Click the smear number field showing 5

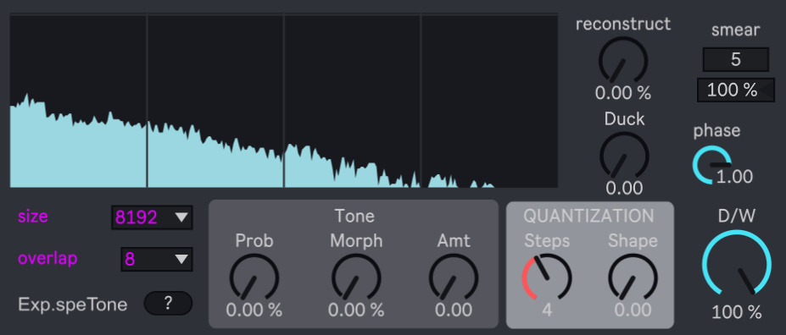click(735, 59)
